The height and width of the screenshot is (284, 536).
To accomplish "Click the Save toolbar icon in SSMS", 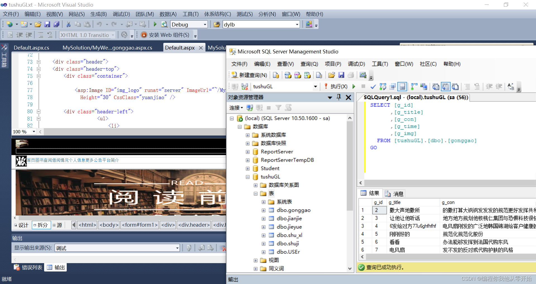I will point(341,76).
